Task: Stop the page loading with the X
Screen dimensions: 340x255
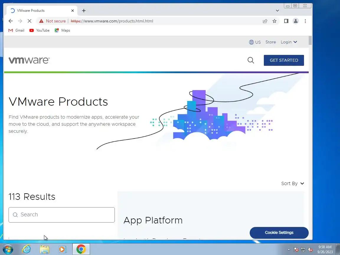Action: (30, 21)
